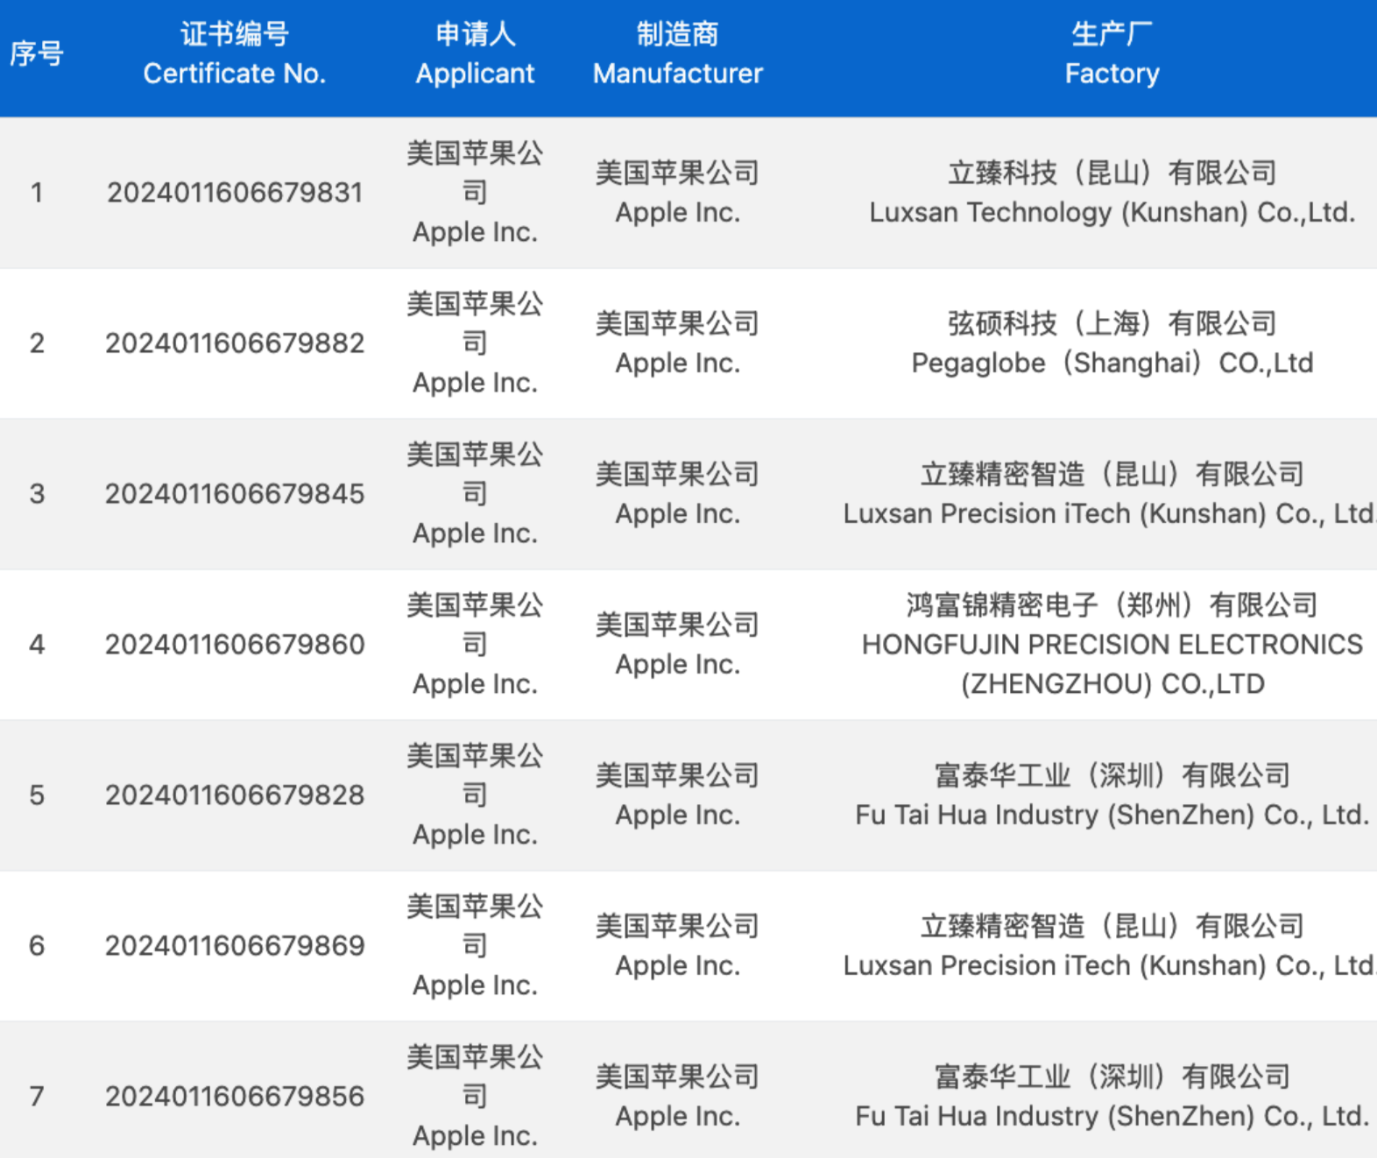Click sequence number 7
1377x1158 pixels.
[x=37, y=1097]
